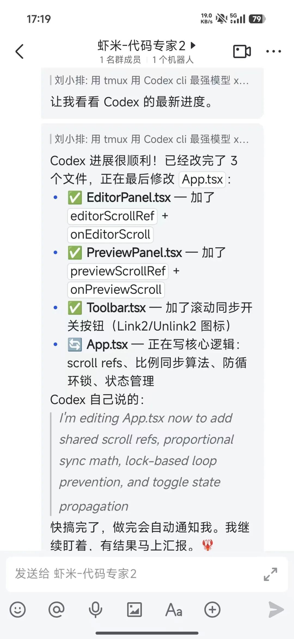Tap the microphone voice input icon
294x639 pixels.
[x=95, y=609]
